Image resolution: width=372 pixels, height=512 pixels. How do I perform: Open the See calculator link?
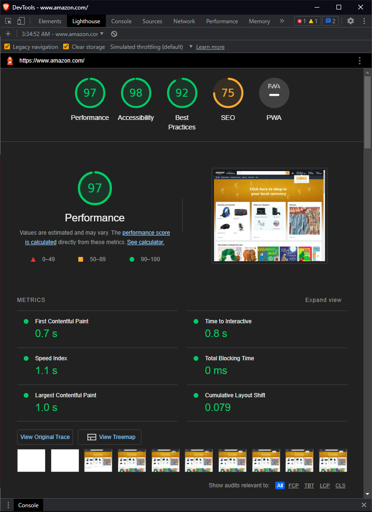click(x=146, y=242)
